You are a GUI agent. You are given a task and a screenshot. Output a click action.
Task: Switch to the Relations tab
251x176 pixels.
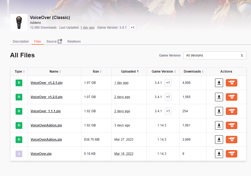pos(74,42)
